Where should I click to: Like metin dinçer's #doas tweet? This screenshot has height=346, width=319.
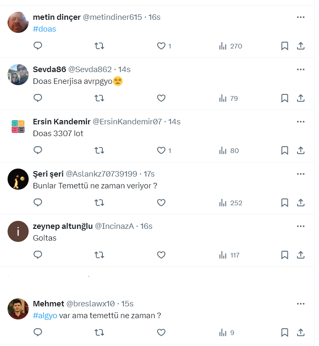click(161, 46)
